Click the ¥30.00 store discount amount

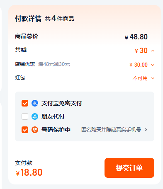(x=139, y=65)
